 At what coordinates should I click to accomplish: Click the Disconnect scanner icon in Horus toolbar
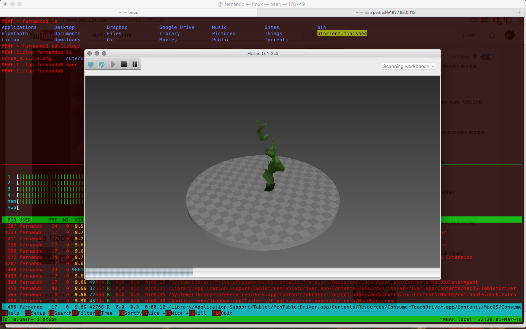(102, 64)
